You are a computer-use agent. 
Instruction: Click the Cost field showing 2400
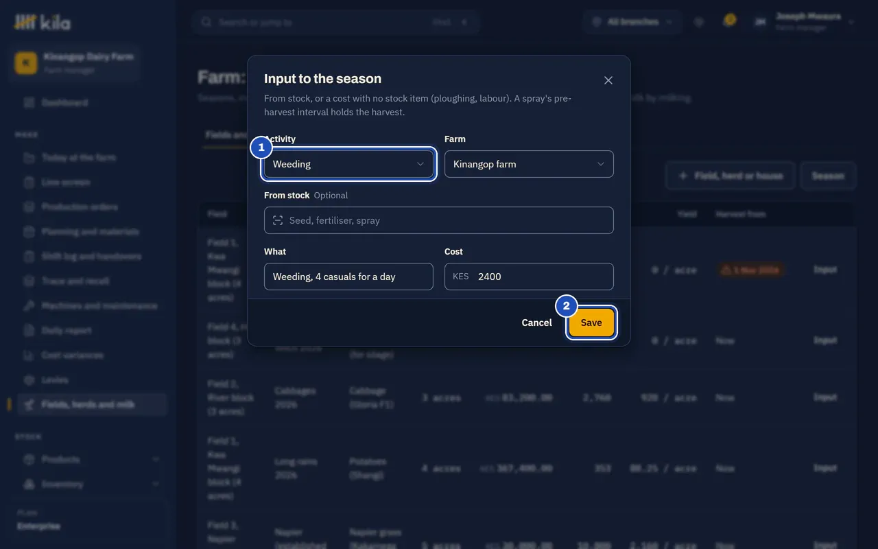point(529,277)
